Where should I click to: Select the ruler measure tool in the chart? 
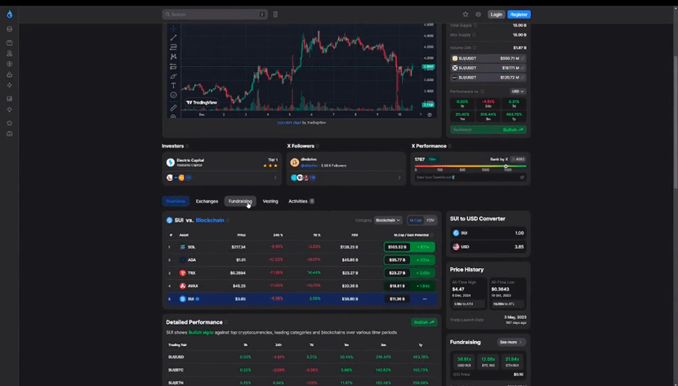[x=173, y=107]
